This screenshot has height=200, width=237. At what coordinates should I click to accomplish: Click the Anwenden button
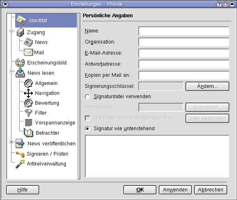175,190
